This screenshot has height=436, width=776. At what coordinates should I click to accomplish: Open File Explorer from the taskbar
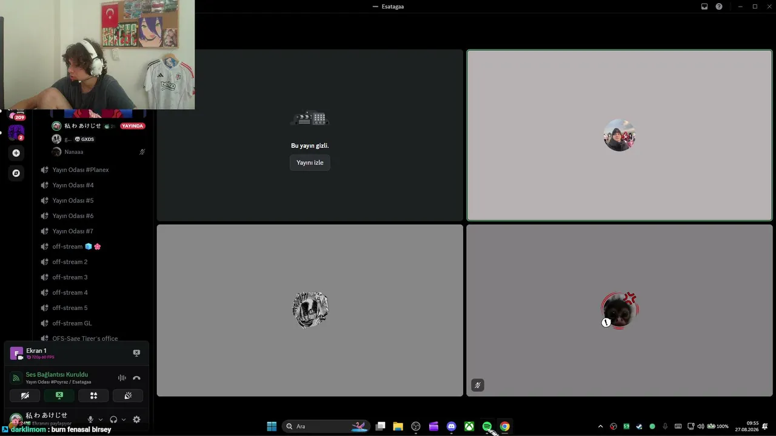tap(398, 426)
